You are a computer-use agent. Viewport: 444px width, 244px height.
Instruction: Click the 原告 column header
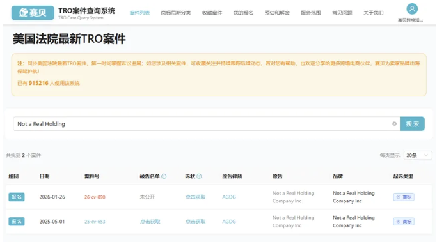tap(278, 176)
